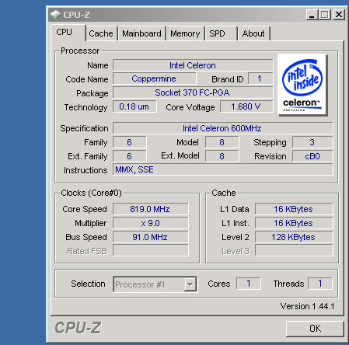Click the Bus Speed value '91.0 MHz'
The height and width of the screenshot is (345, 349).
(150, 237)
